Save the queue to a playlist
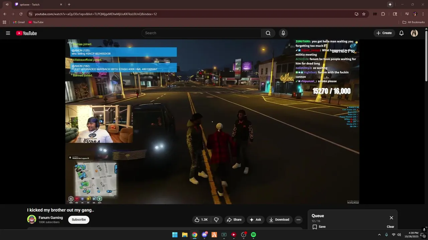 pos(319,227)
